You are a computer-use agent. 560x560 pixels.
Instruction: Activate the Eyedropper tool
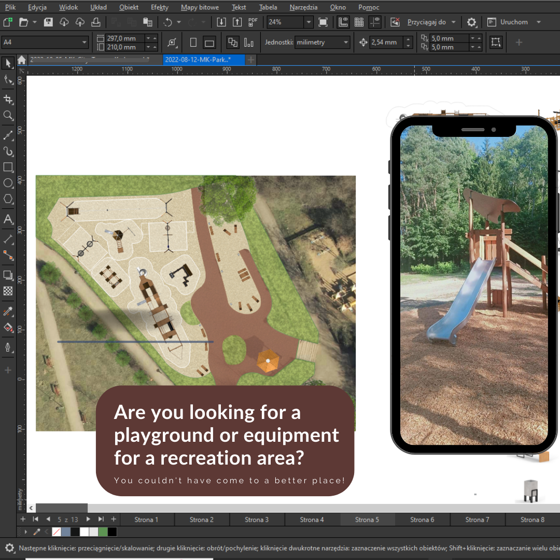[x=8, y=312]
